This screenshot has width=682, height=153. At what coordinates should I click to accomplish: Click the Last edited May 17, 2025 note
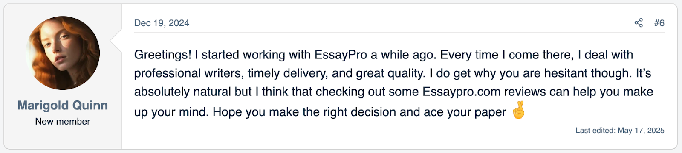620,131
